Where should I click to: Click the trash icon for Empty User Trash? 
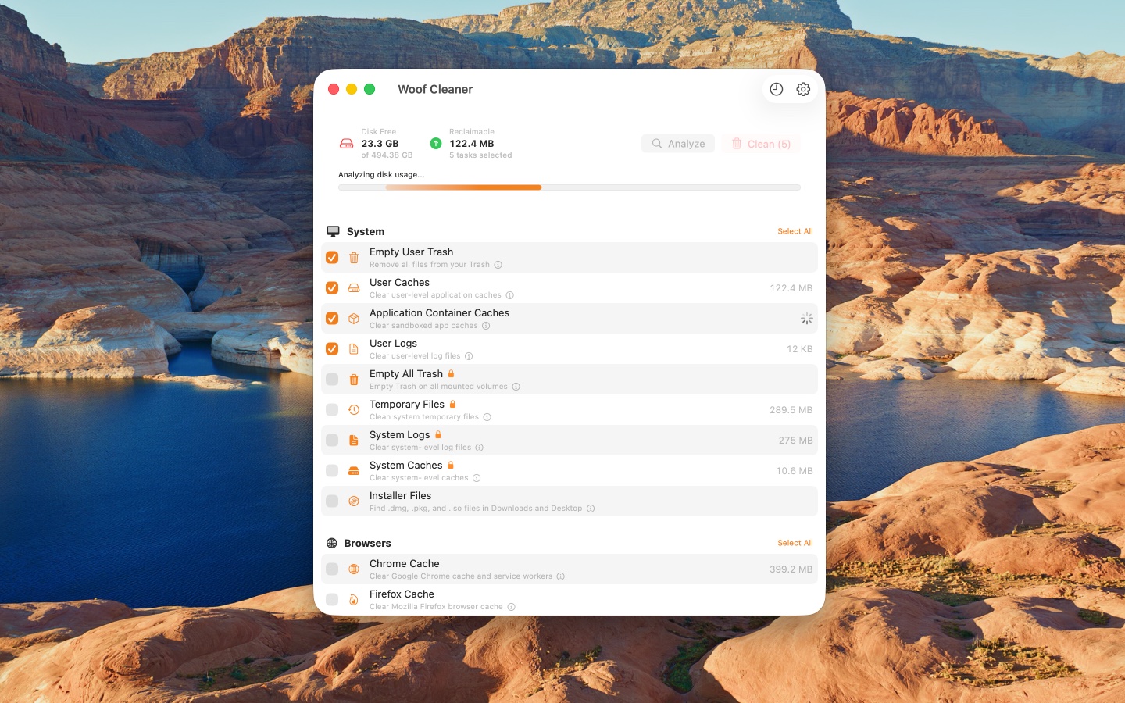pos(354,258)
